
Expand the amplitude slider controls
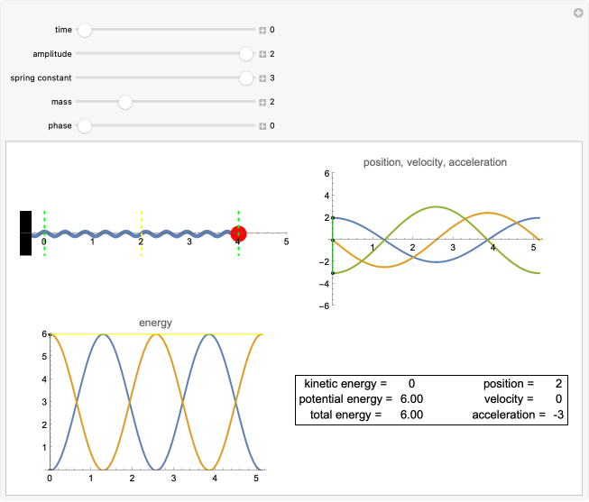point(262,54)
